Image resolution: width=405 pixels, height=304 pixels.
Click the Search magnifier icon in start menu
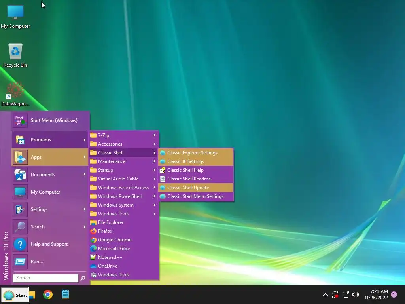coord(20,227)
